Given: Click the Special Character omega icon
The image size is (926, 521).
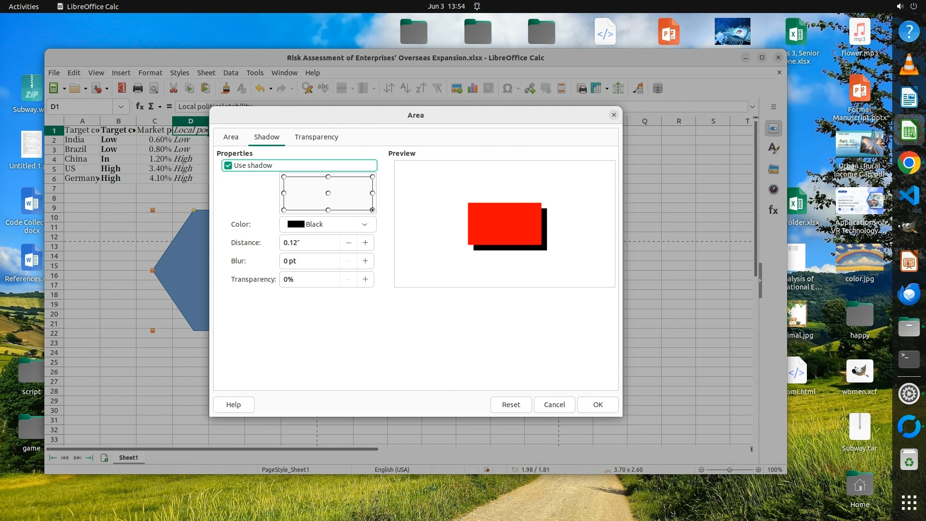Looking at the screenshot, I should [x=507, y=88].
